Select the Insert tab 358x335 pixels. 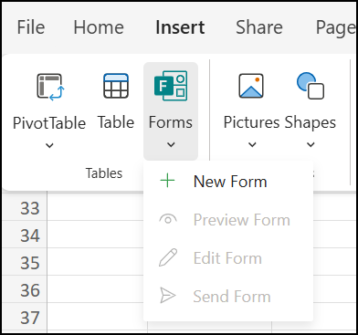pos(180,27)
